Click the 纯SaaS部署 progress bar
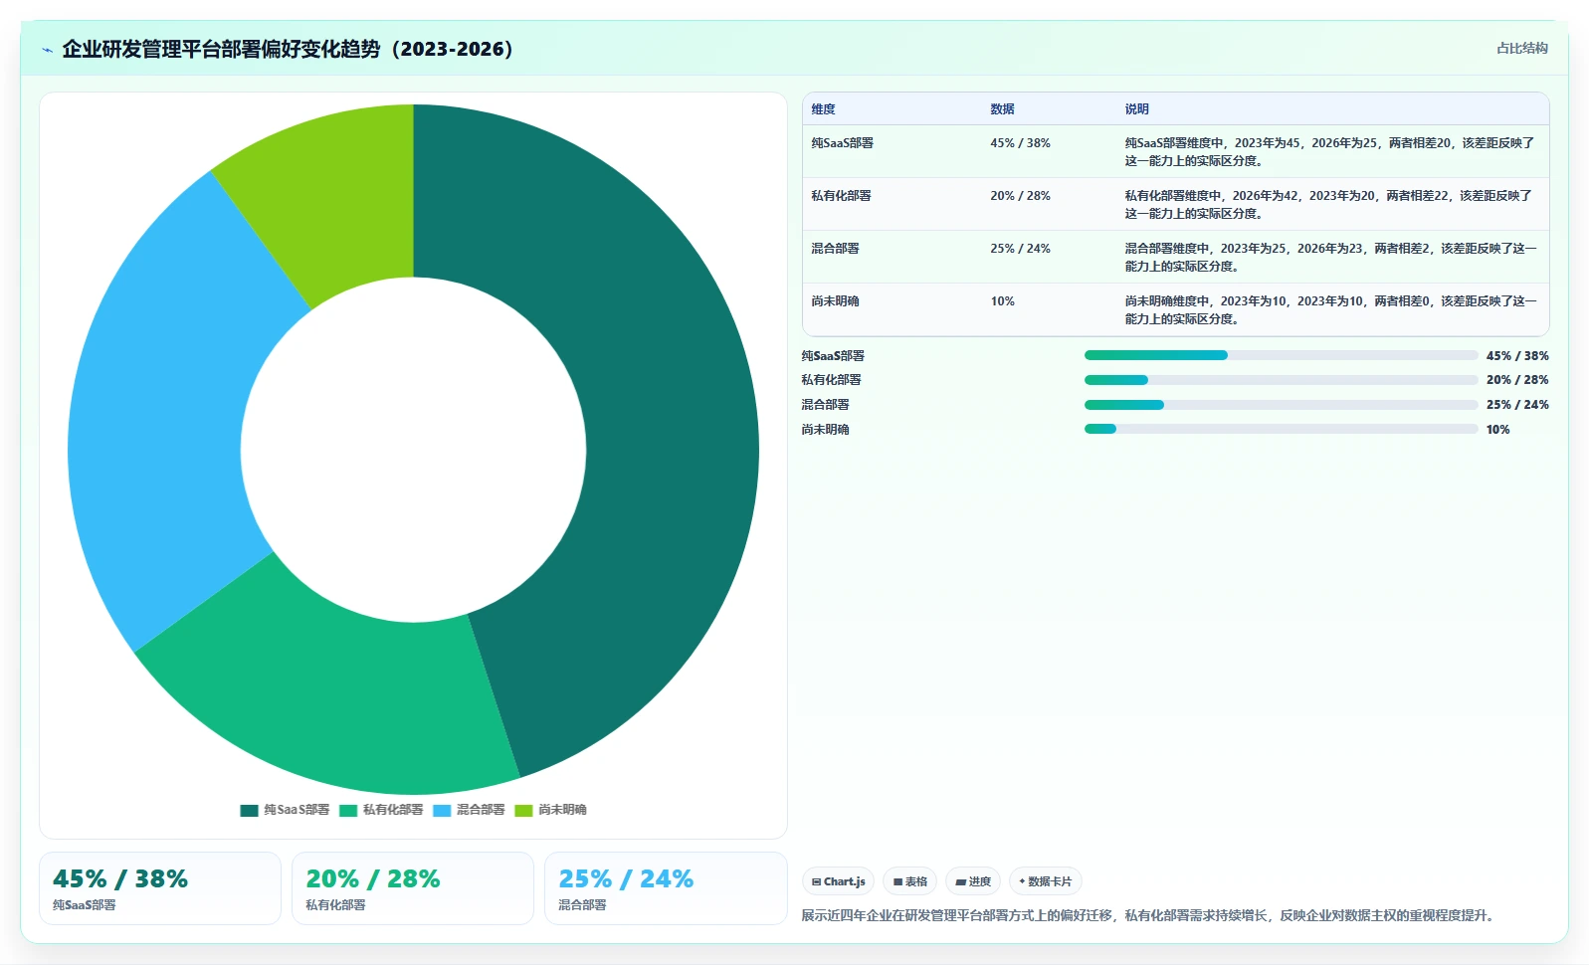 click(x=1281, y=355)
